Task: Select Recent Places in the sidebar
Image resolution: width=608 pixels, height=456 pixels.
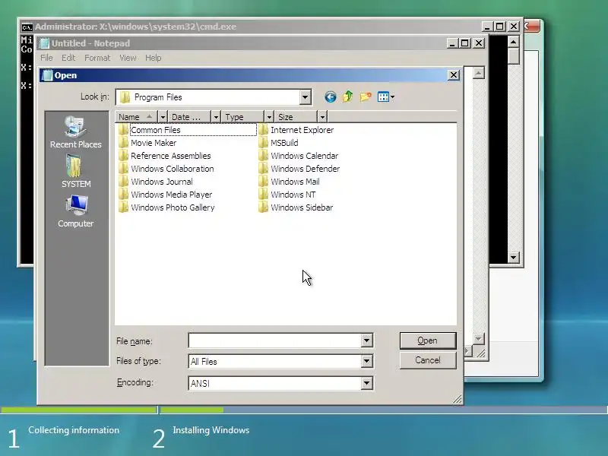Action: 76,132
